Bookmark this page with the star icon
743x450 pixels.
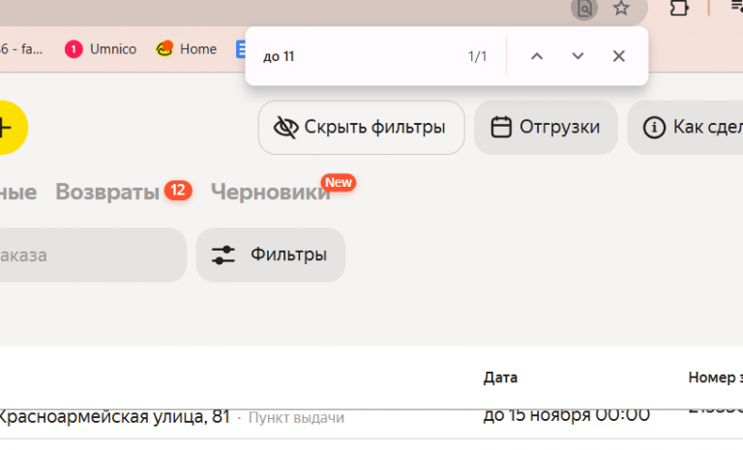pos(621,8)
